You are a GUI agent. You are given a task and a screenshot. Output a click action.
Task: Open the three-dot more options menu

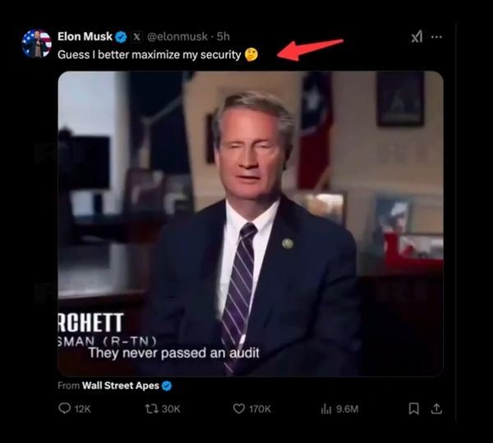(x=436, y=37)
